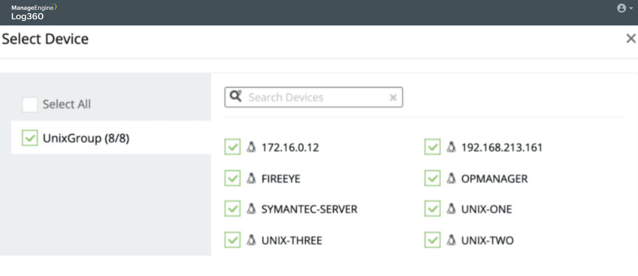The image size is (638, 276).
Task: Click the search magnifier icon
Action: point(236,97)
